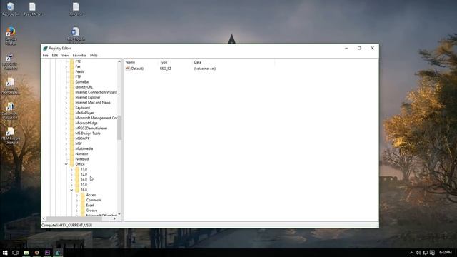Select the Fax key
Screen dimensions: 457x257
[78, 66]
